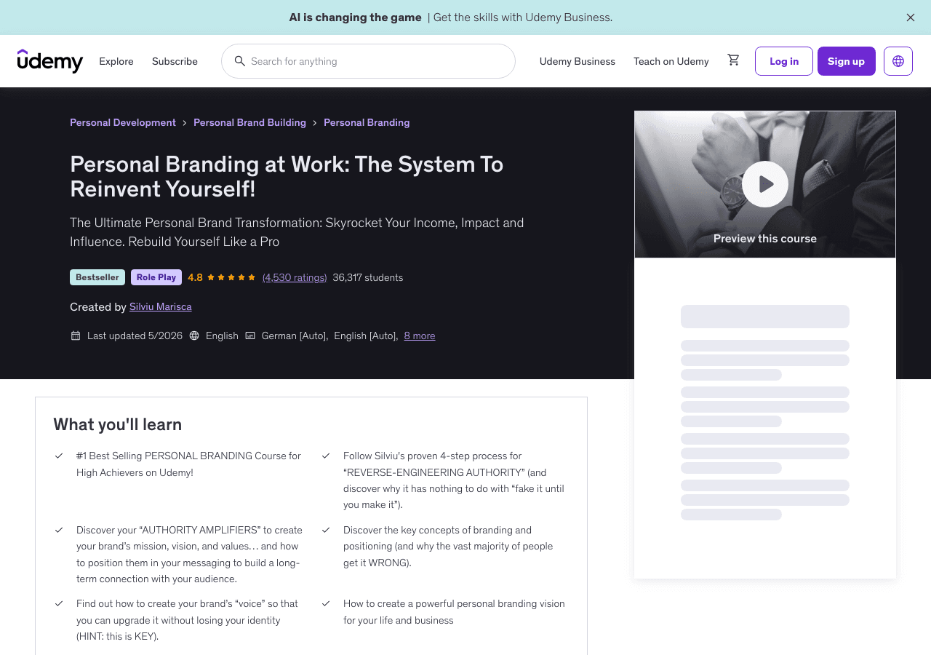Open the language selector globe button
The width and height of the screenshot is (931, 655).
point(898,61)
